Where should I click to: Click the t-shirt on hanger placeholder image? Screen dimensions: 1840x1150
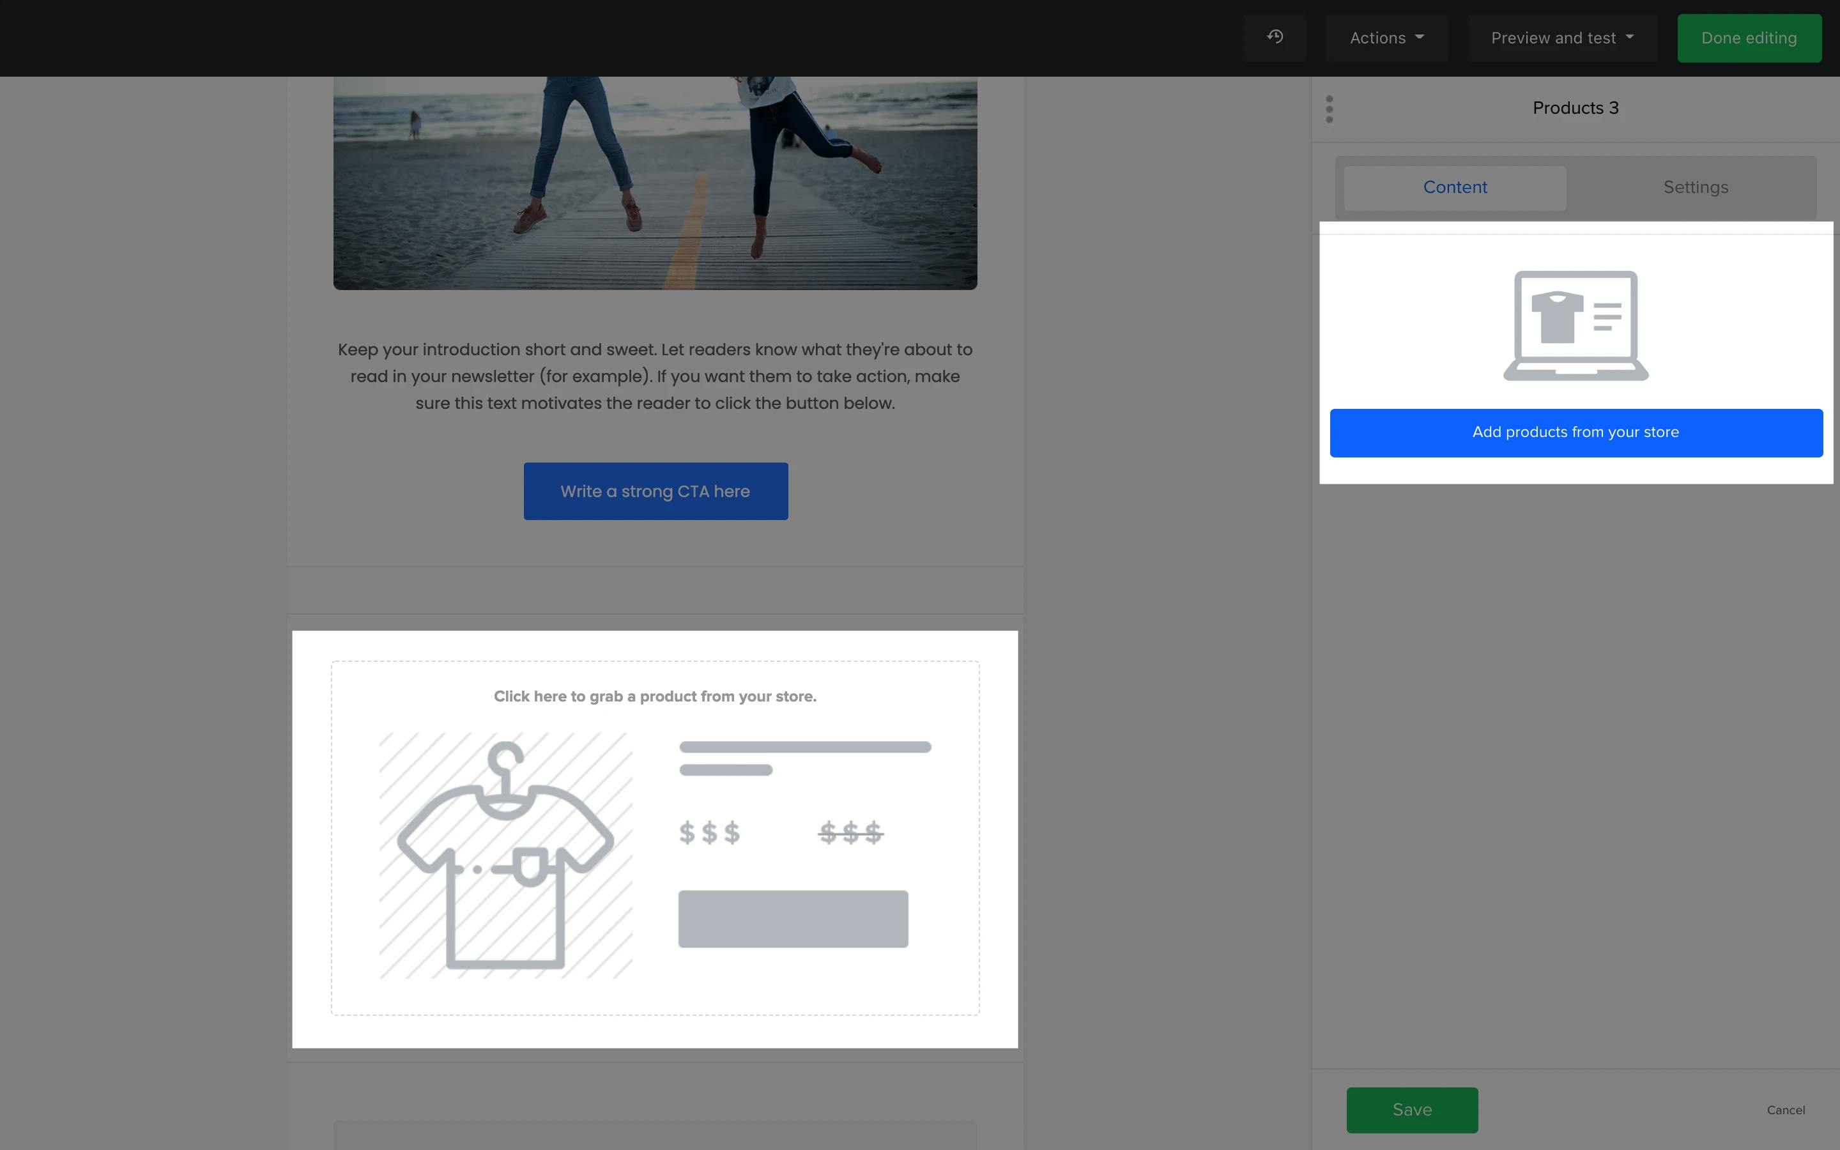pyautogui.click(x=505, y=855)
